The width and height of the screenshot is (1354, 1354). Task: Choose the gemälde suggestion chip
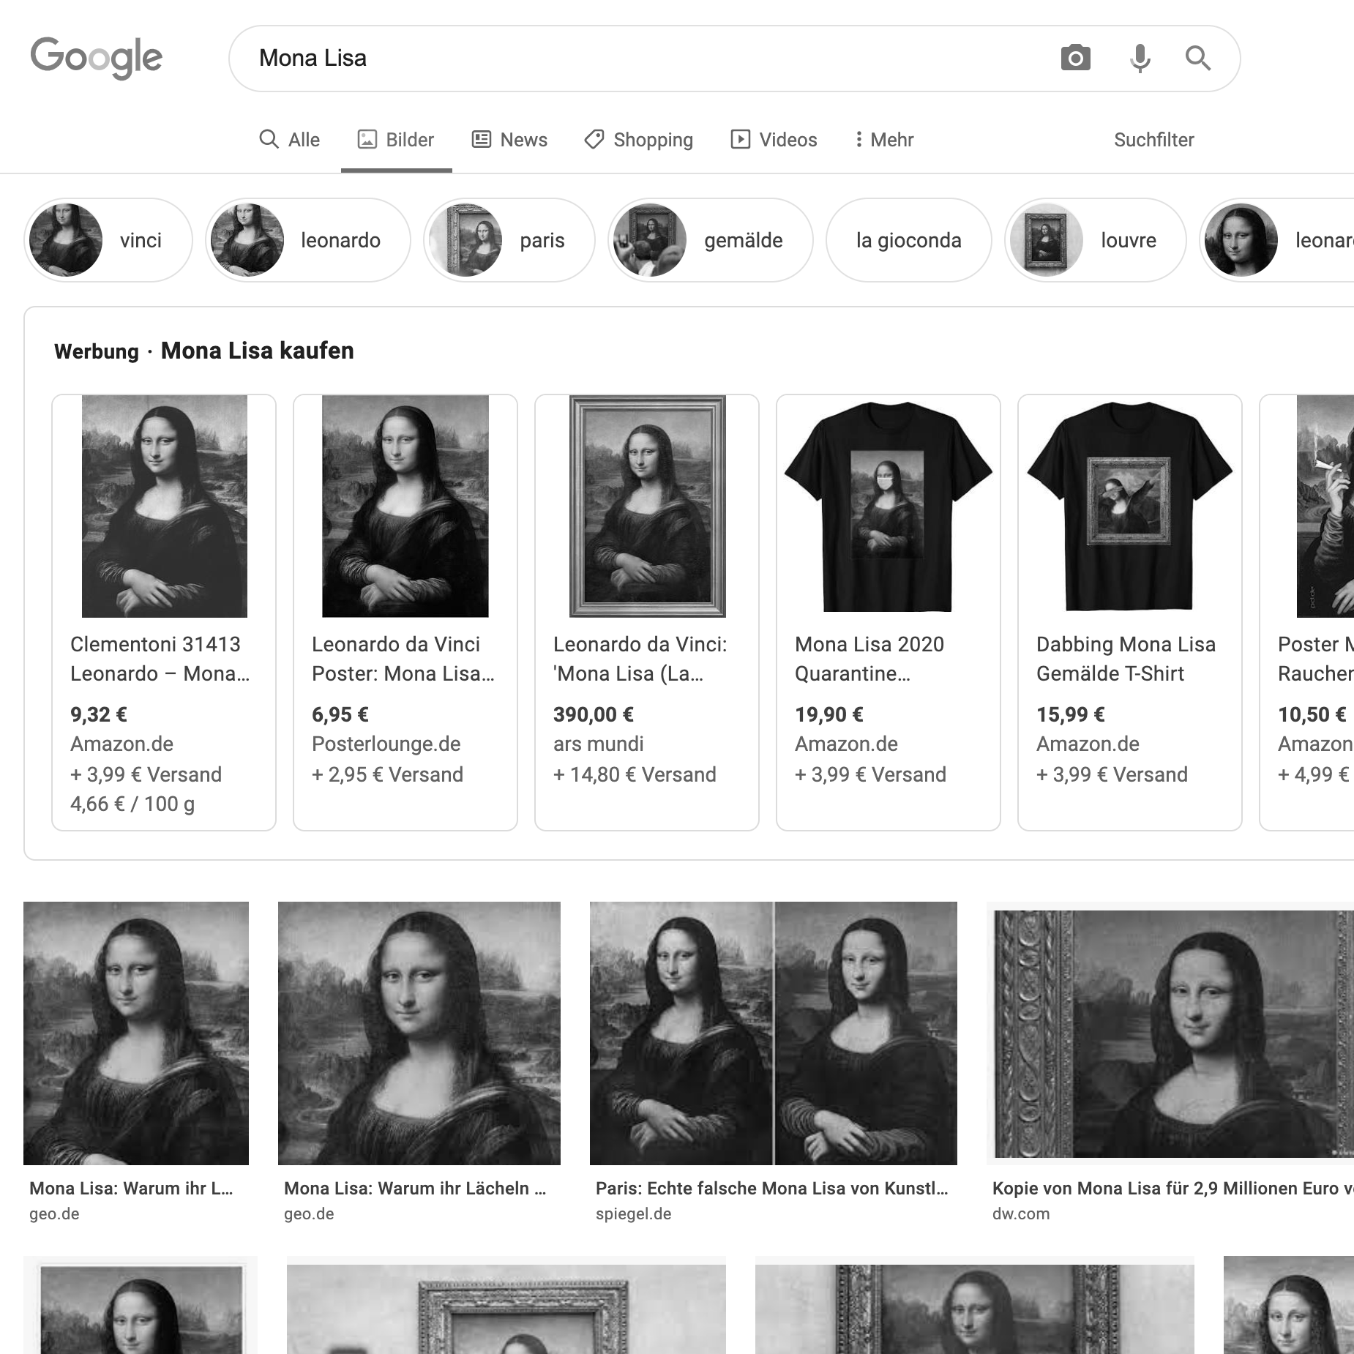(x=711, y=240)
